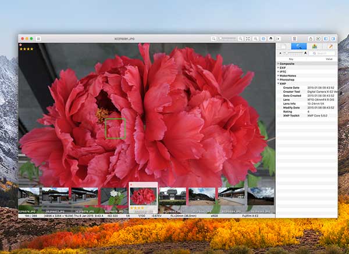
Task: Adjust the metadata text size slider
Action: click(293, 53)
